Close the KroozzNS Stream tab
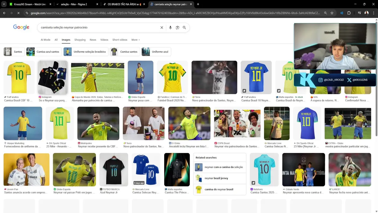This screenshot has width=378, height=213. click(x=50, y=4)
